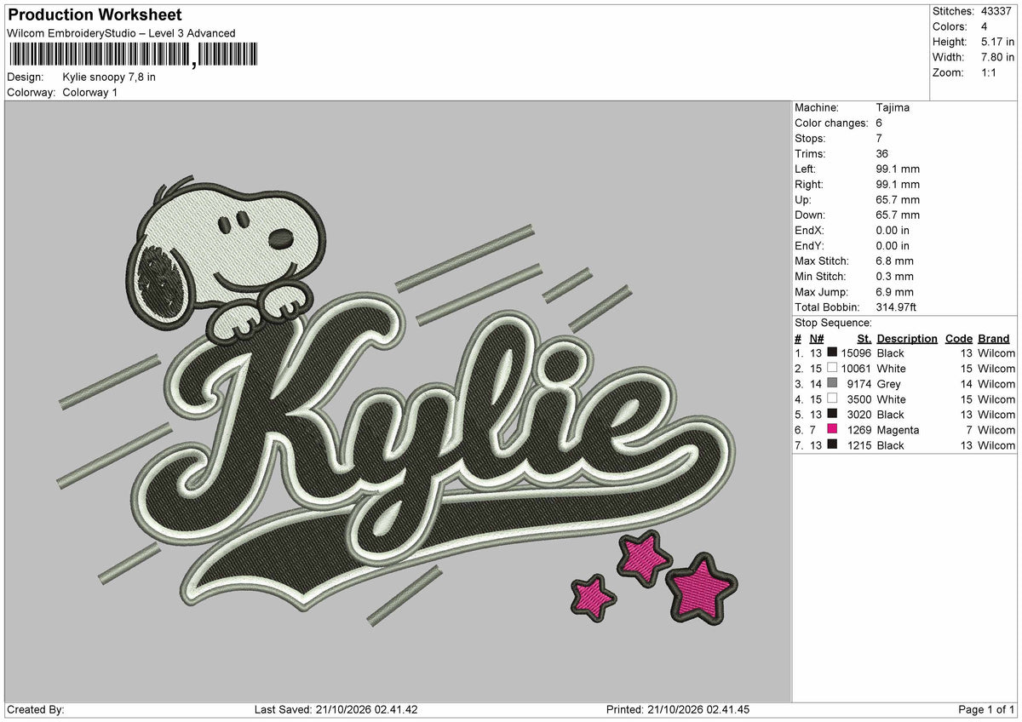Click the Production Worksheet title
1022x722 pixels.
pos(95,15)
